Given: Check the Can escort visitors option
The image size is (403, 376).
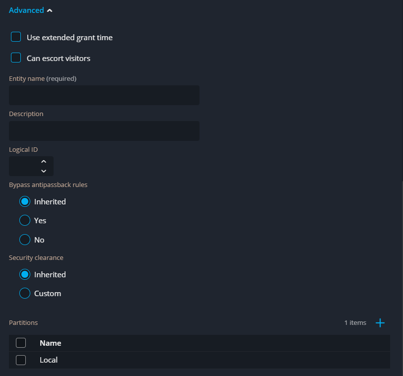Looking at the screenshot, I should [15, 58].
